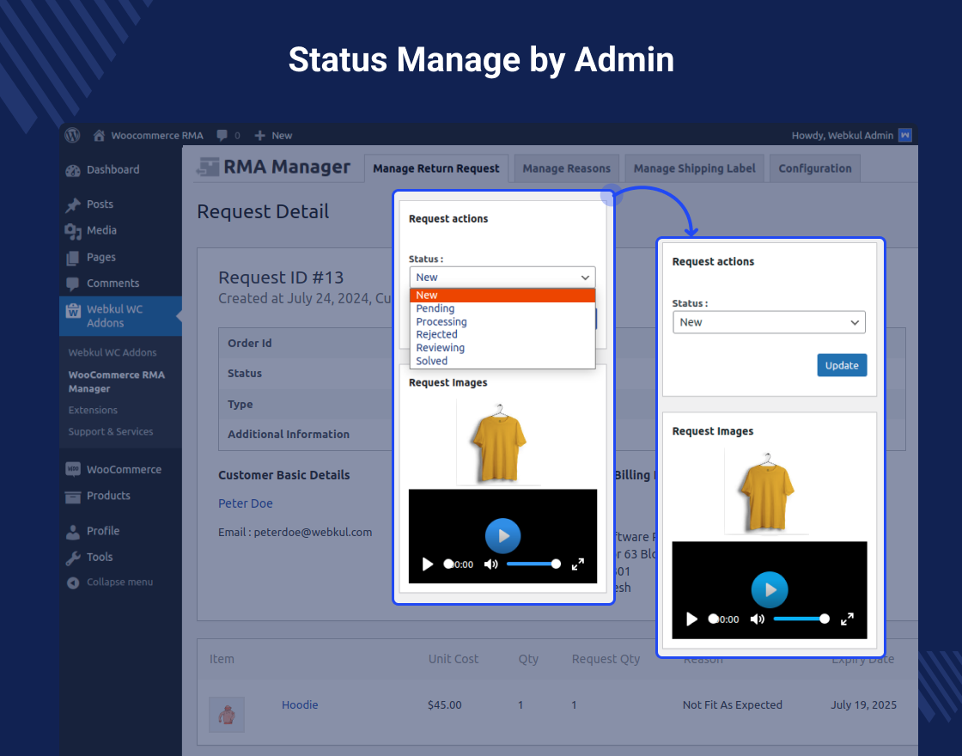Enter fullscreen on right panel video

click(x=847, y=619)
